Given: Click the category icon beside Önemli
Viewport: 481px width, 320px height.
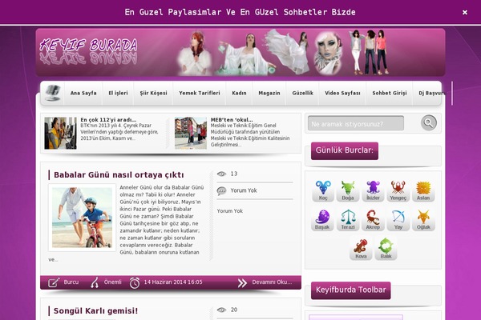Looking at the screenshot, I should point(95,282).
